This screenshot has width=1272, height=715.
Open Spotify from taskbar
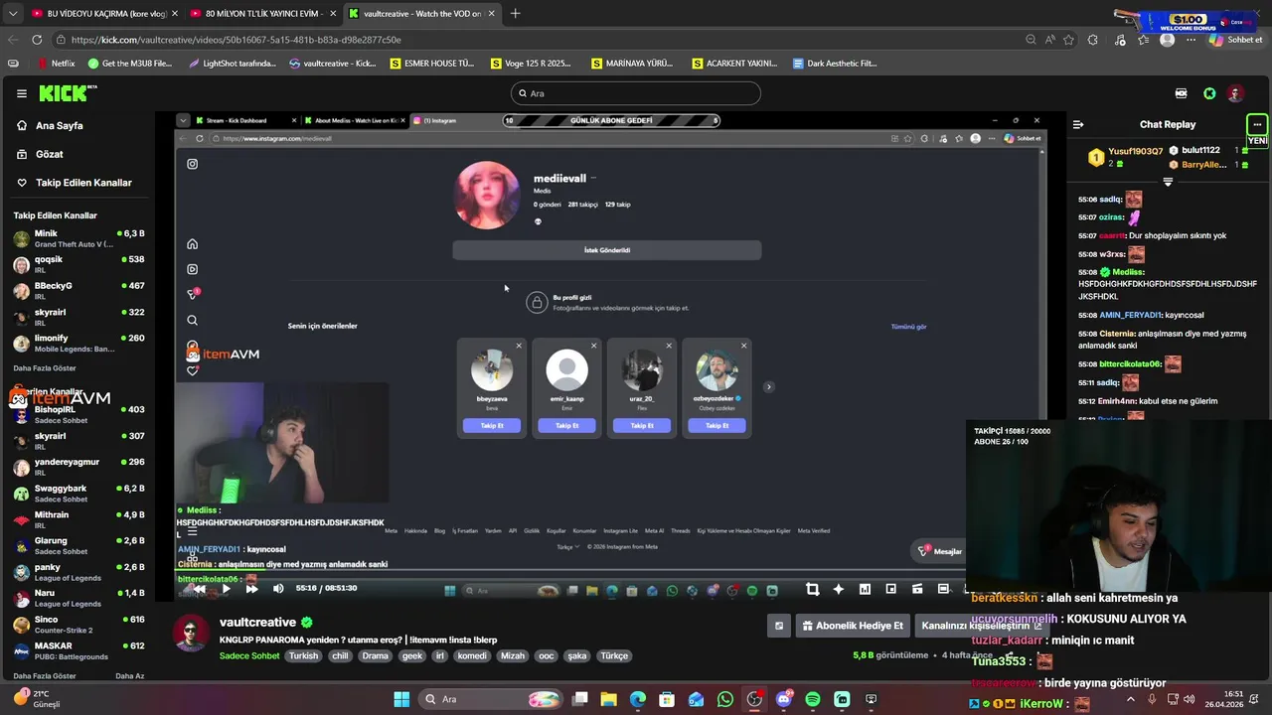(x=813, y=699)
